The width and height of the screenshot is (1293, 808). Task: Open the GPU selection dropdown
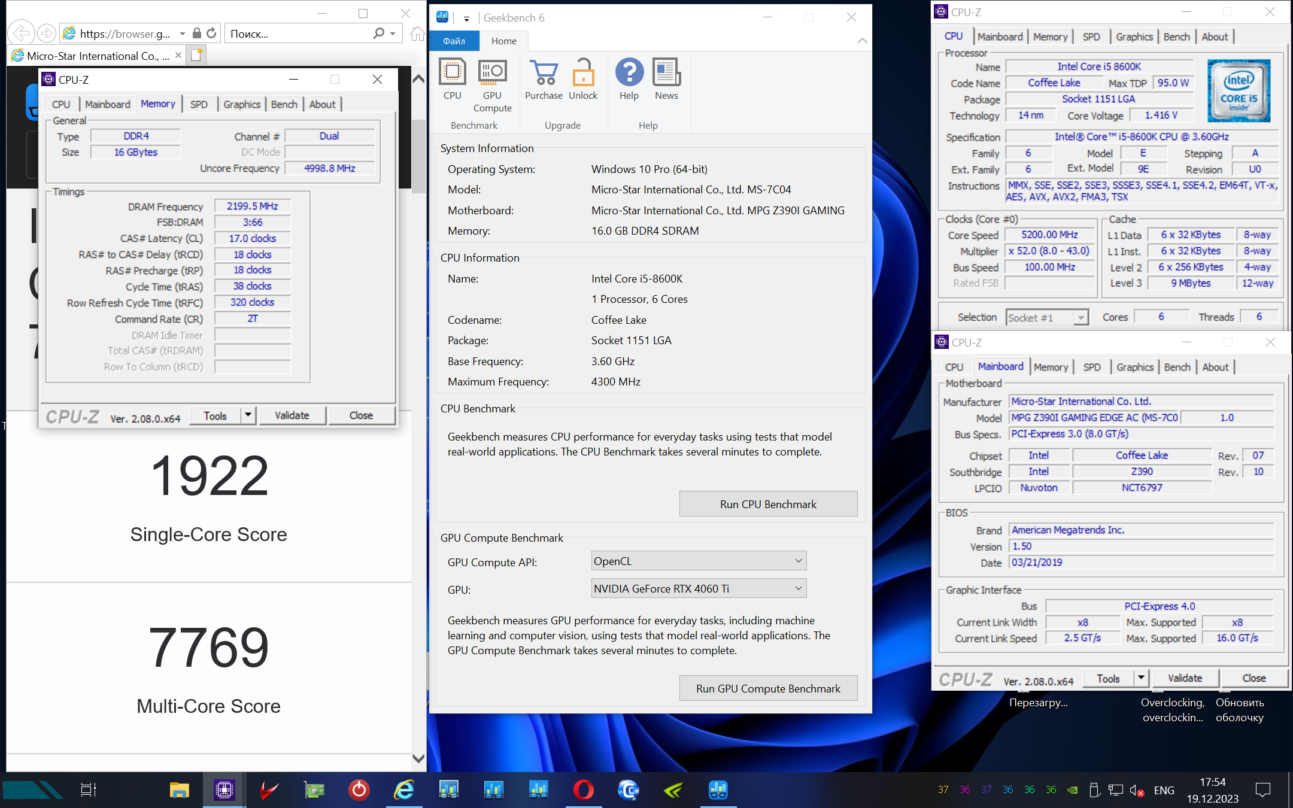[699, 588]
